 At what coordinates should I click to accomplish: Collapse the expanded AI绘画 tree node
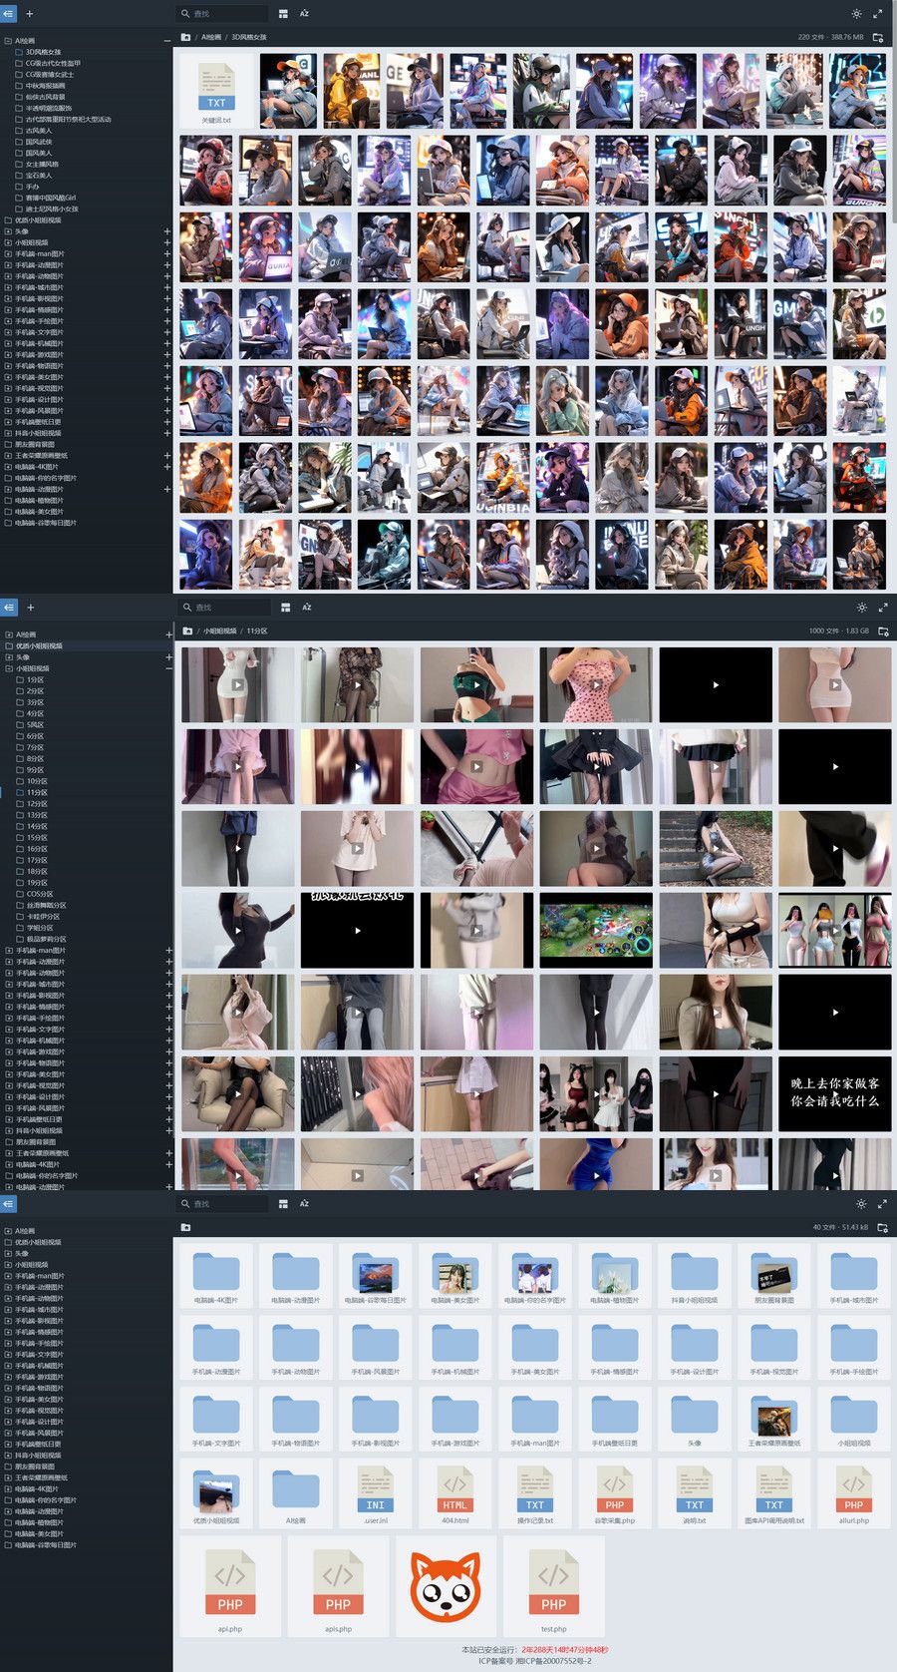pos(166,41)
